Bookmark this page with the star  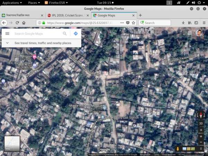[133, 23]
